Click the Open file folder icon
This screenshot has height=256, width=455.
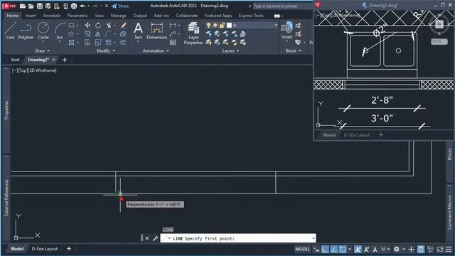tap(31, 6)
